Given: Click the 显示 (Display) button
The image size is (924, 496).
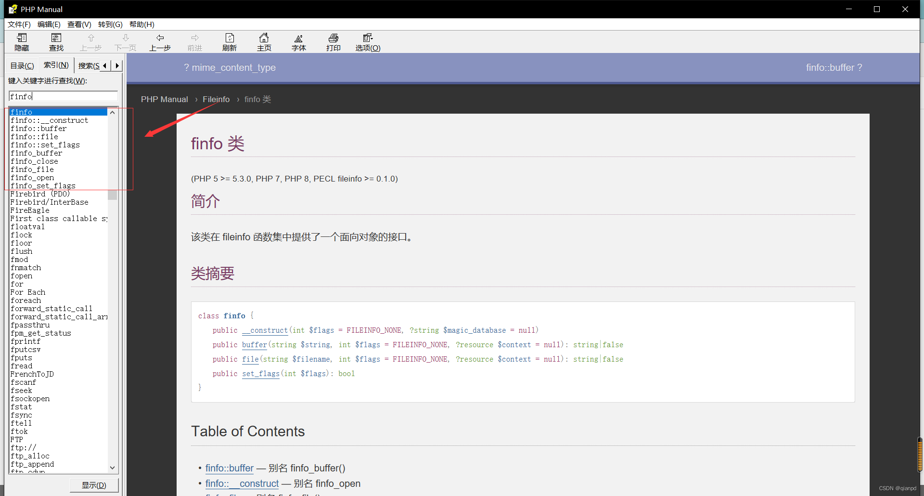Looking at the screenshot, I should (94, 485).
